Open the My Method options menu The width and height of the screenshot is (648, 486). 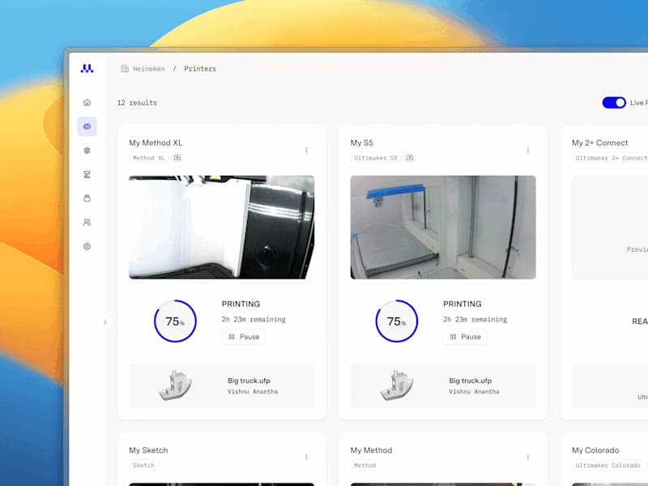[528, 458]
